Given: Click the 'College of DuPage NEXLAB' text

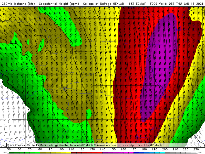Looking at the screenshot, I should (104, 4).
